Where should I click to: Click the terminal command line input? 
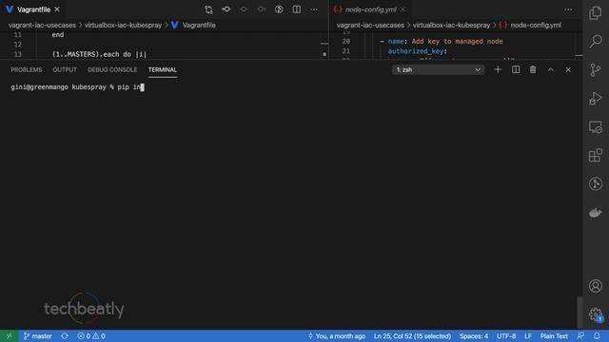coord(78,87)
